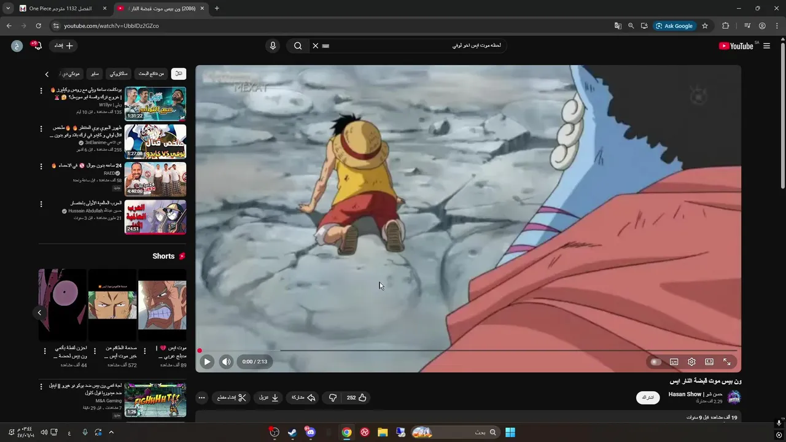The height and width of the screenshot is (442, 786).
Task: Like the video showing 252 likes
Action: click(357, 398)
